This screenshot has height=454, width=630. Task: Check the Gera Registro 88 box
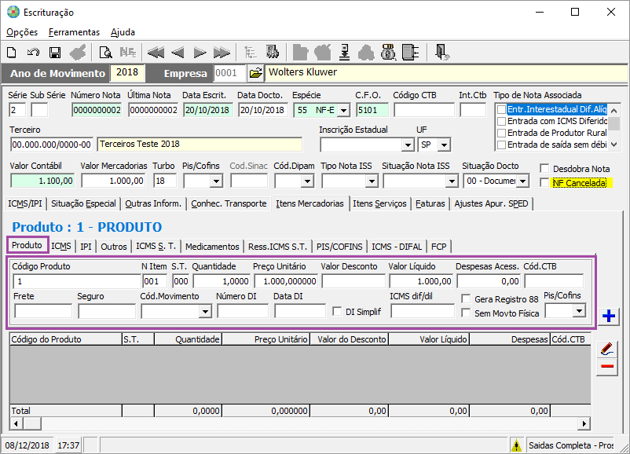click(x=466, y=298)
